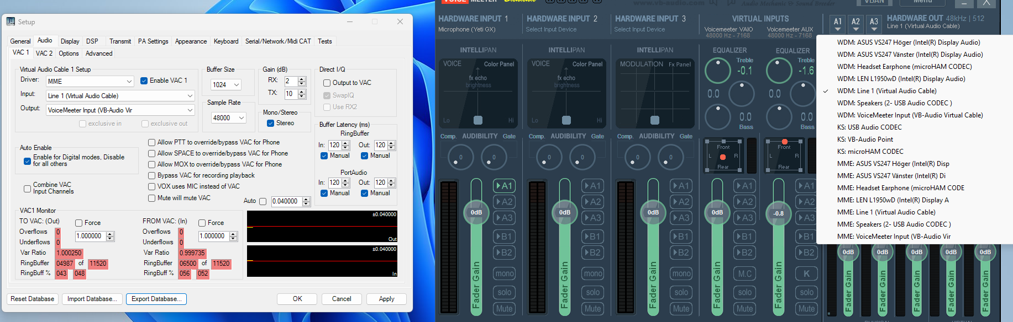Click the Front/Rear panner on Voicemeeter AUX
Viewport: 1013px width, 322px height.
(784, 154)
